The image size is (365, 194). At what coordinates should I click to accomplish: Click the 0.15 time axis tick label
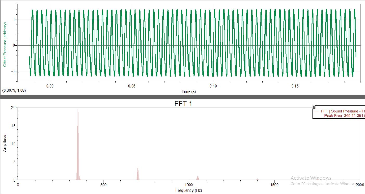295,86
